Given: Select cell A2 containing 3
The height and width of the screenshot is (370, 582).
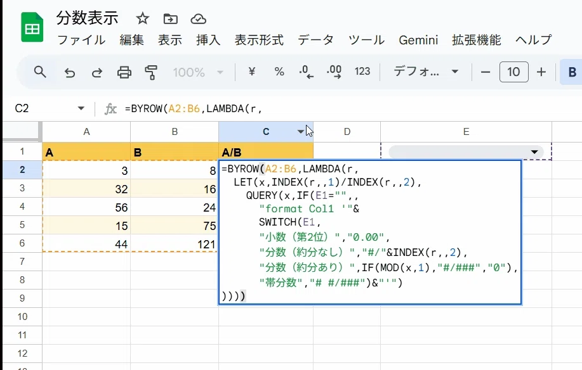Looking at the screenshot, I should pos(86,170).
